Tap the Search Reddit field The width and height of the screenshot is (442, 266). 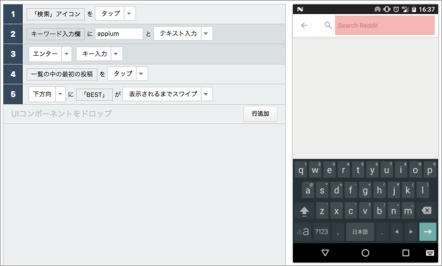click(x=384, y=26)
